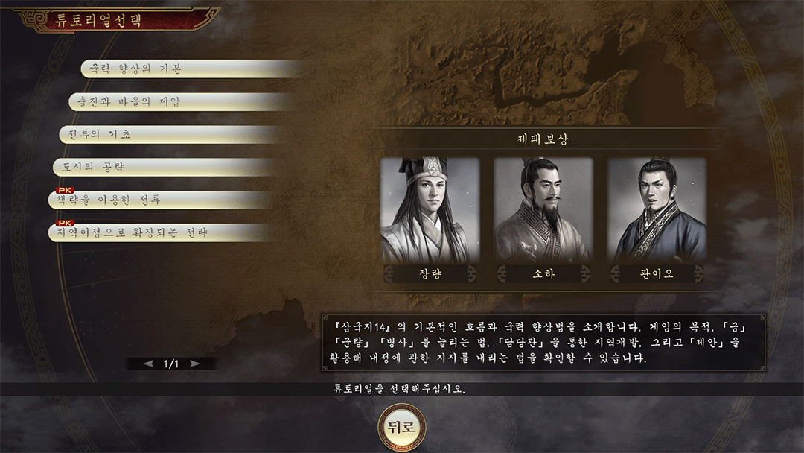Go to the previous tutorial page arrow
The width and height of the screenshot is (804, 453).
pyautogui.click(x=149, y=364)
